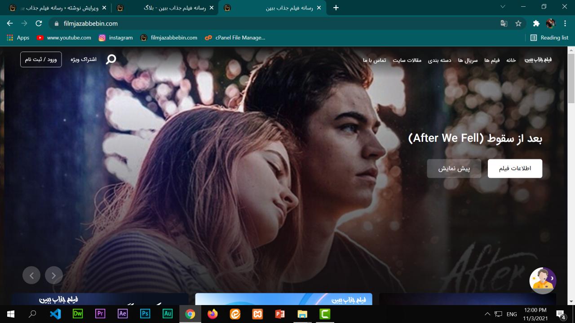575x323 pixels.
Task: Expand the system tray hidden icons
Action: pyautogui.click(x=487, y=314)
